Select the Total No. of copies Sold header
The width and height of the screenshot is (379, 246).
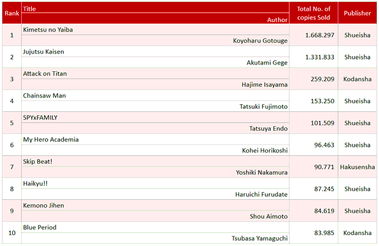(x=313, y=13)
